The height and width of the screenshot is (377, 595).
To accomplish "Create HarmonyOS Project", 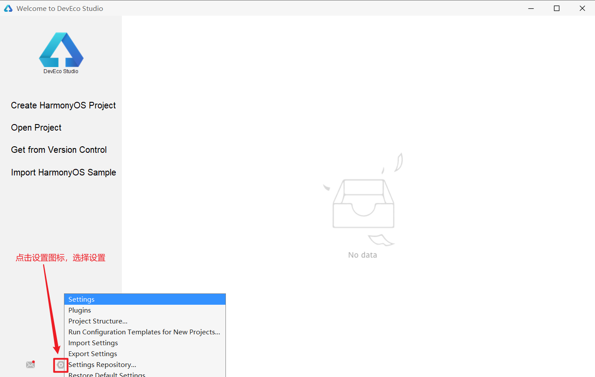I will 64,105.
